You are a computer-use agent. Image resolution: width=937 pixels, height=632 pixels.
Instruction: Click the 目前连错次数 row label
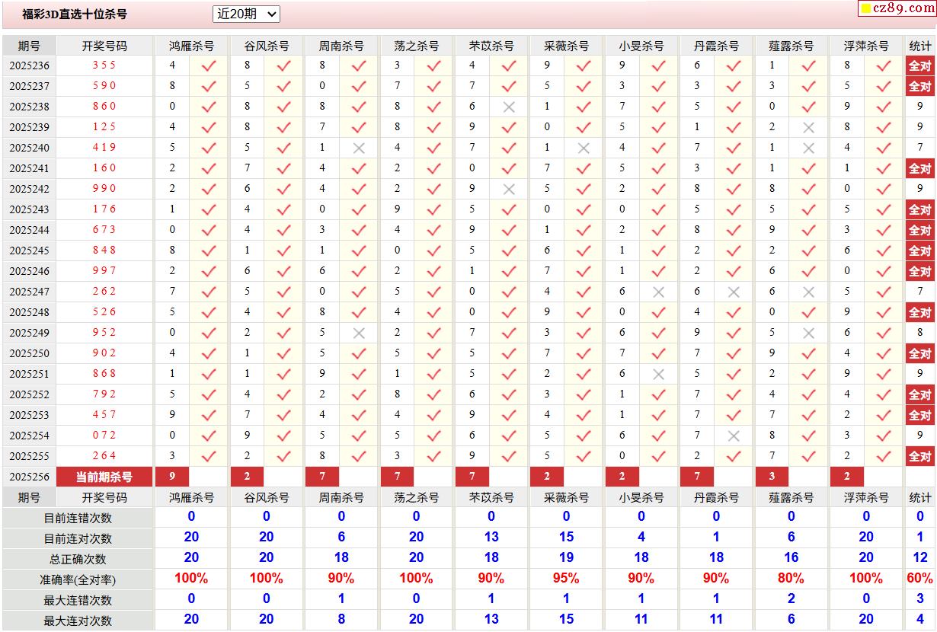click(78, 518)
